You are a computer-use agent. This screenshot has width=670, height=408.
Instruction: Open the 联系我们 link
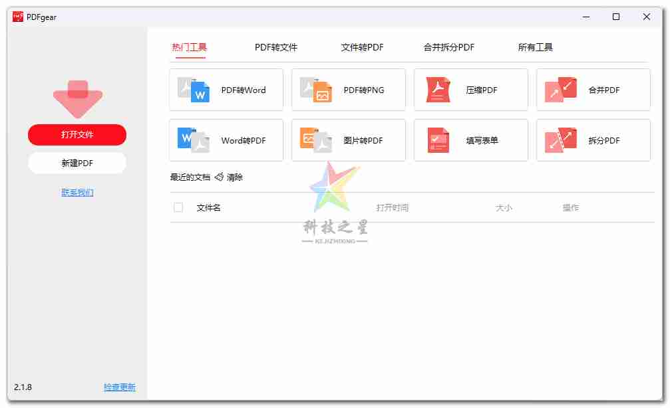click(x=77, y=191)
